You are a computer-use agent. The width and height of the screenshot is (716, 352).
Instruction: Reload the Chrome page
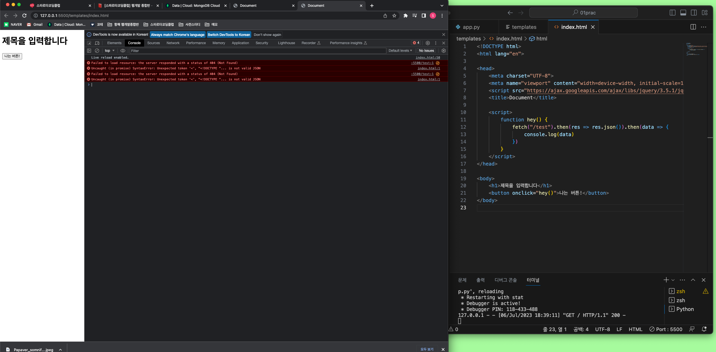click(x=24, y=16)
